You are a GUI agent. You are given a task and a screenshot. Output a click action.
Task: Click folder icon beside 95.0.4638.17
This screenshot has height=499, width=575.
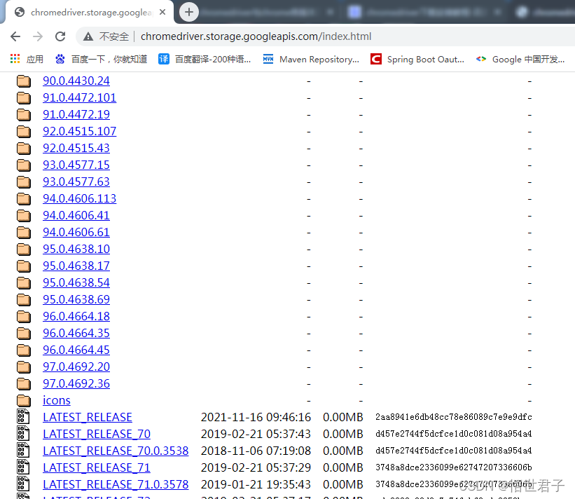[x=24, y=266]
